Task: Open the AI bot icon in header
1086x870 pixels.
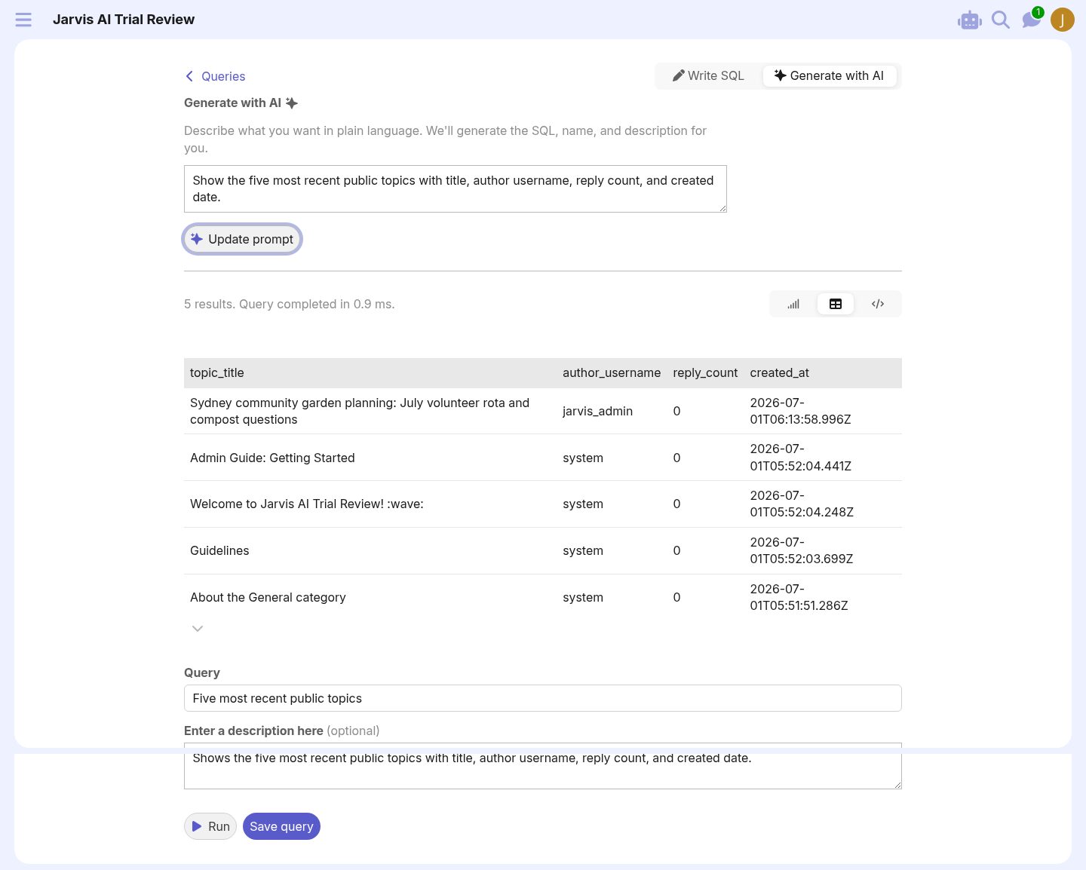Action: pyautogui.click(x=970, y=20)
